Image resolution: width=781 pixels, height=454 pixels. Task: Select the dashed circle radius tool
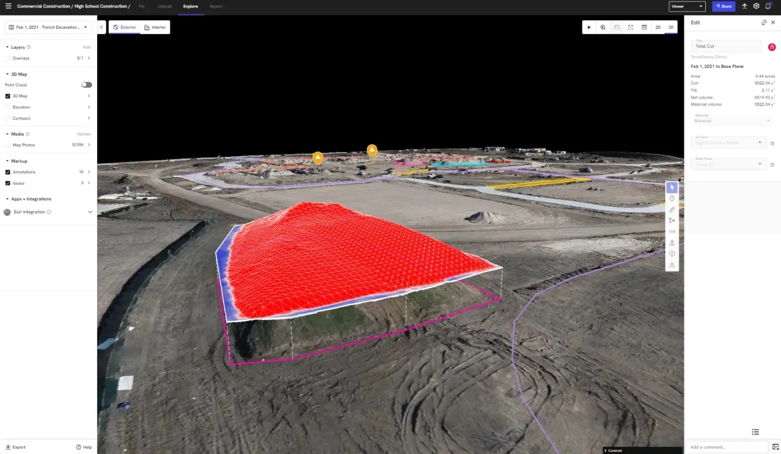point(672,254)
